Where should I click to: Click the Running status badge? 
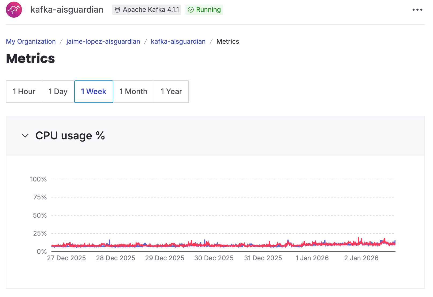(204, 10)
